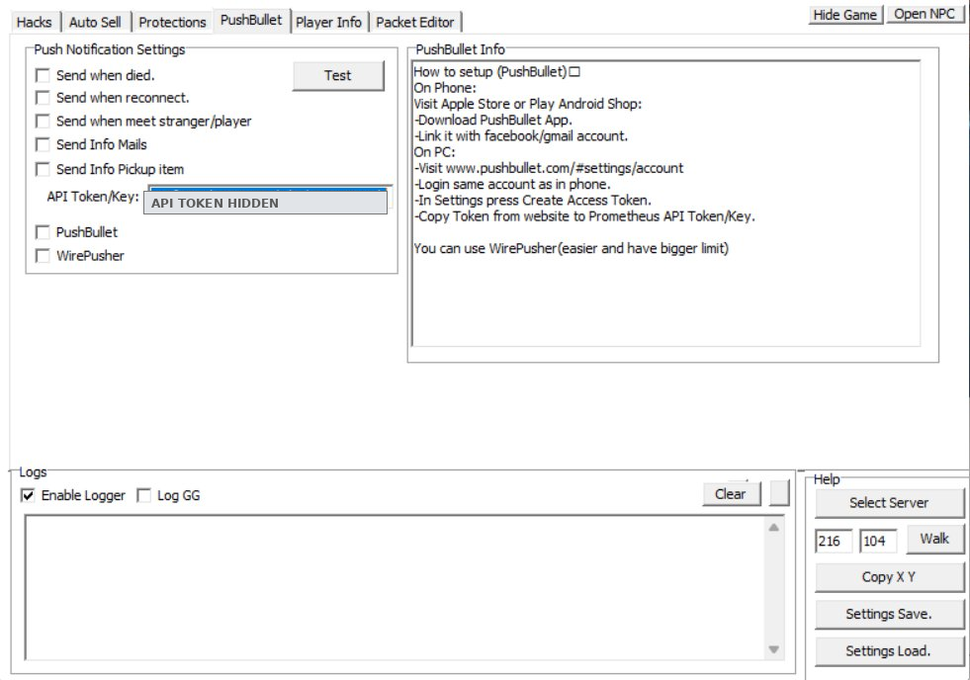Click the Y coordinate field showing 104
Screen dimensions: 970x680
(878, 542)
